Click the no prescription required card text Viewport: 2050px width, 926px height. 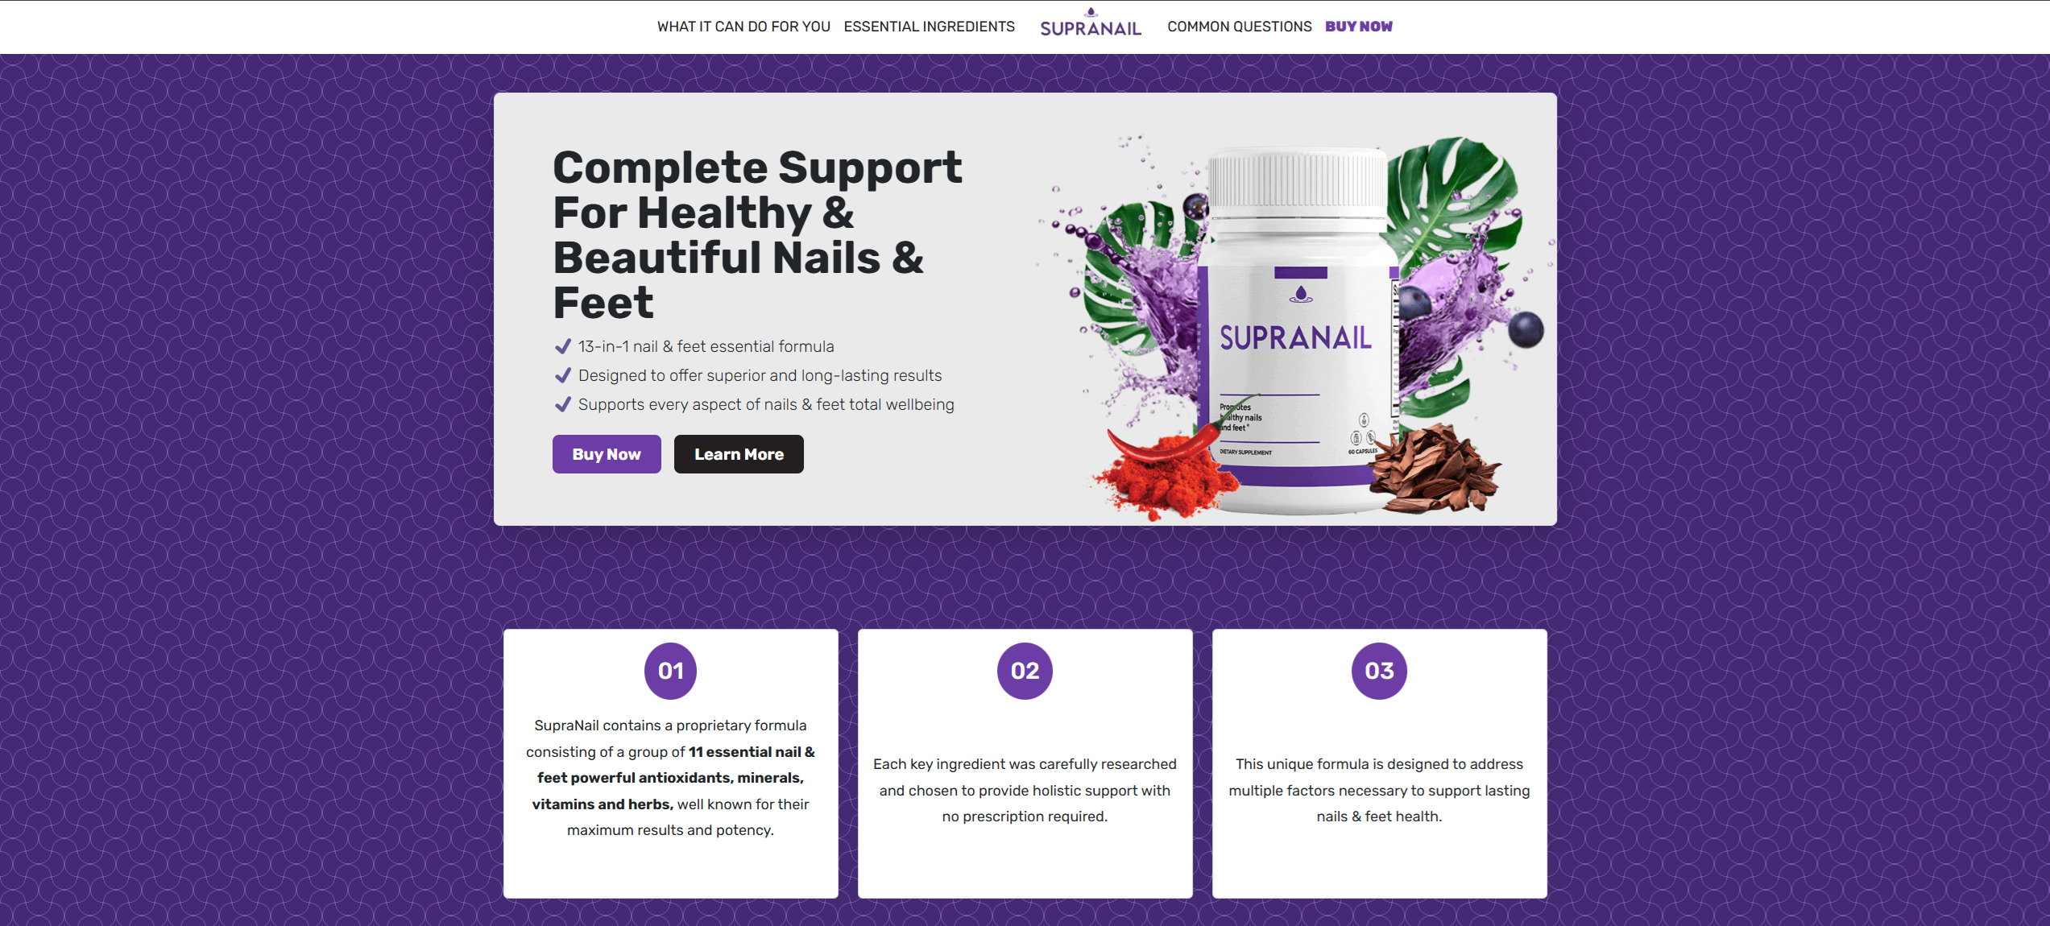(x=1025, y=790)
